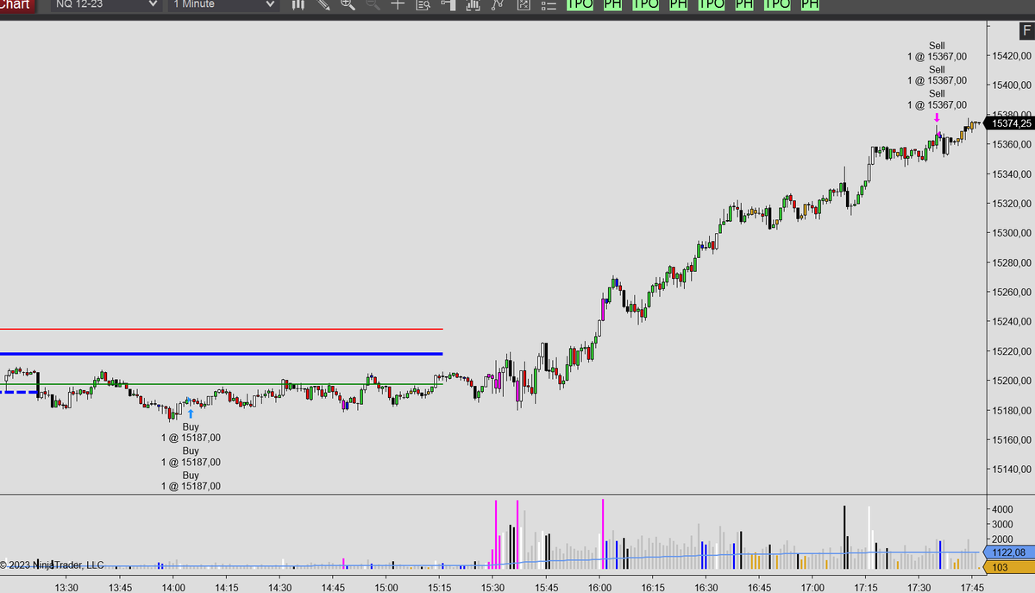Click the 1122,08 volume average marker

(1007, 552)
